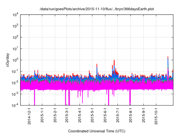The height and width of the screenshot is (134, 191).
Task: Click the 2015-5-1 date tick label
Action: [92, 117]
